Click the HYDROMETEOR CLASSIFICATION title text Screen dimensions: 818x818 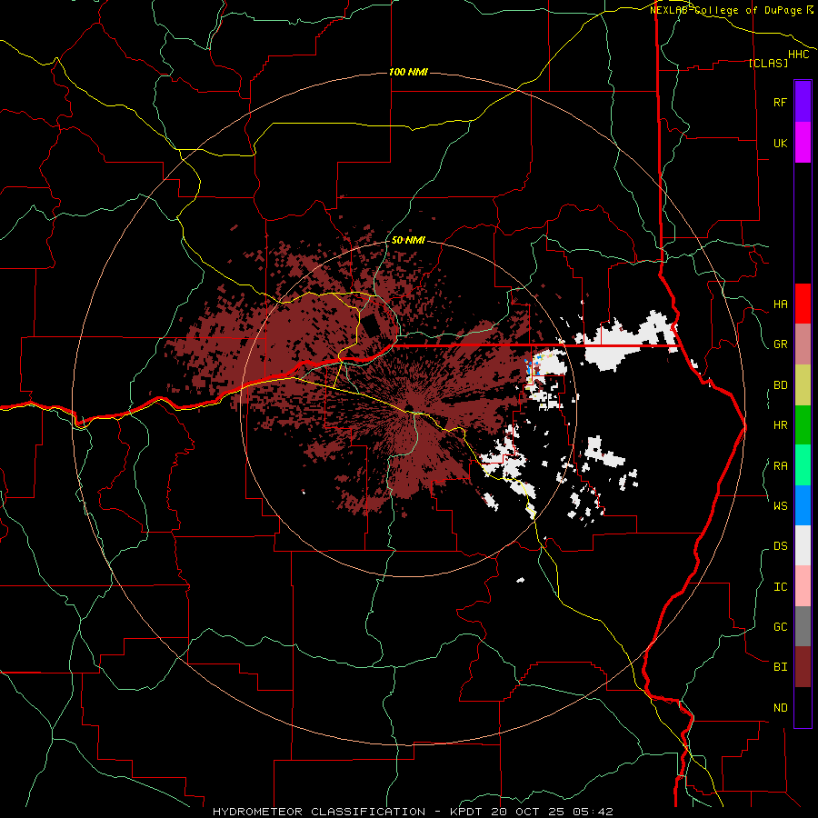coord(319,812)
